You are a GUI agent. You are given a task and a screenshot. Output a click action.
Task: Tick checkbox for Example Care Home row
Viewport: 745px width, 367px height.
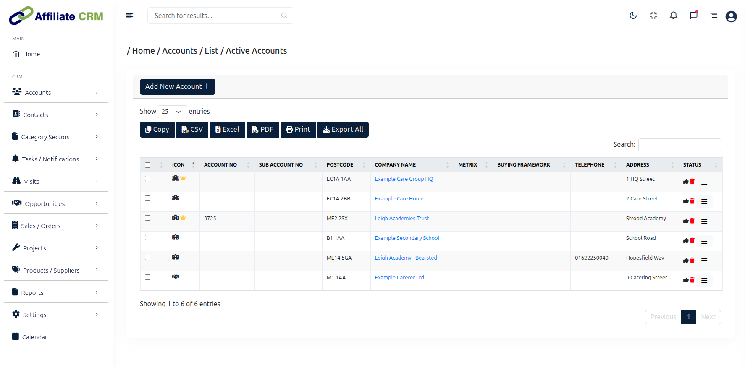click(x=147, y=198)
